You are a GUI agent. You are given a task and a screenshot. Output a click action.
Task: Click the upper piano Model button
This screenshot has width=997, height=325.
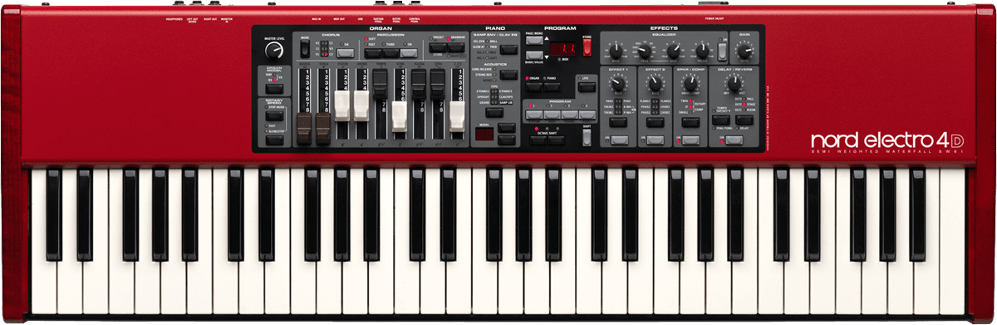pyautogui.click(x=506, y=127)
